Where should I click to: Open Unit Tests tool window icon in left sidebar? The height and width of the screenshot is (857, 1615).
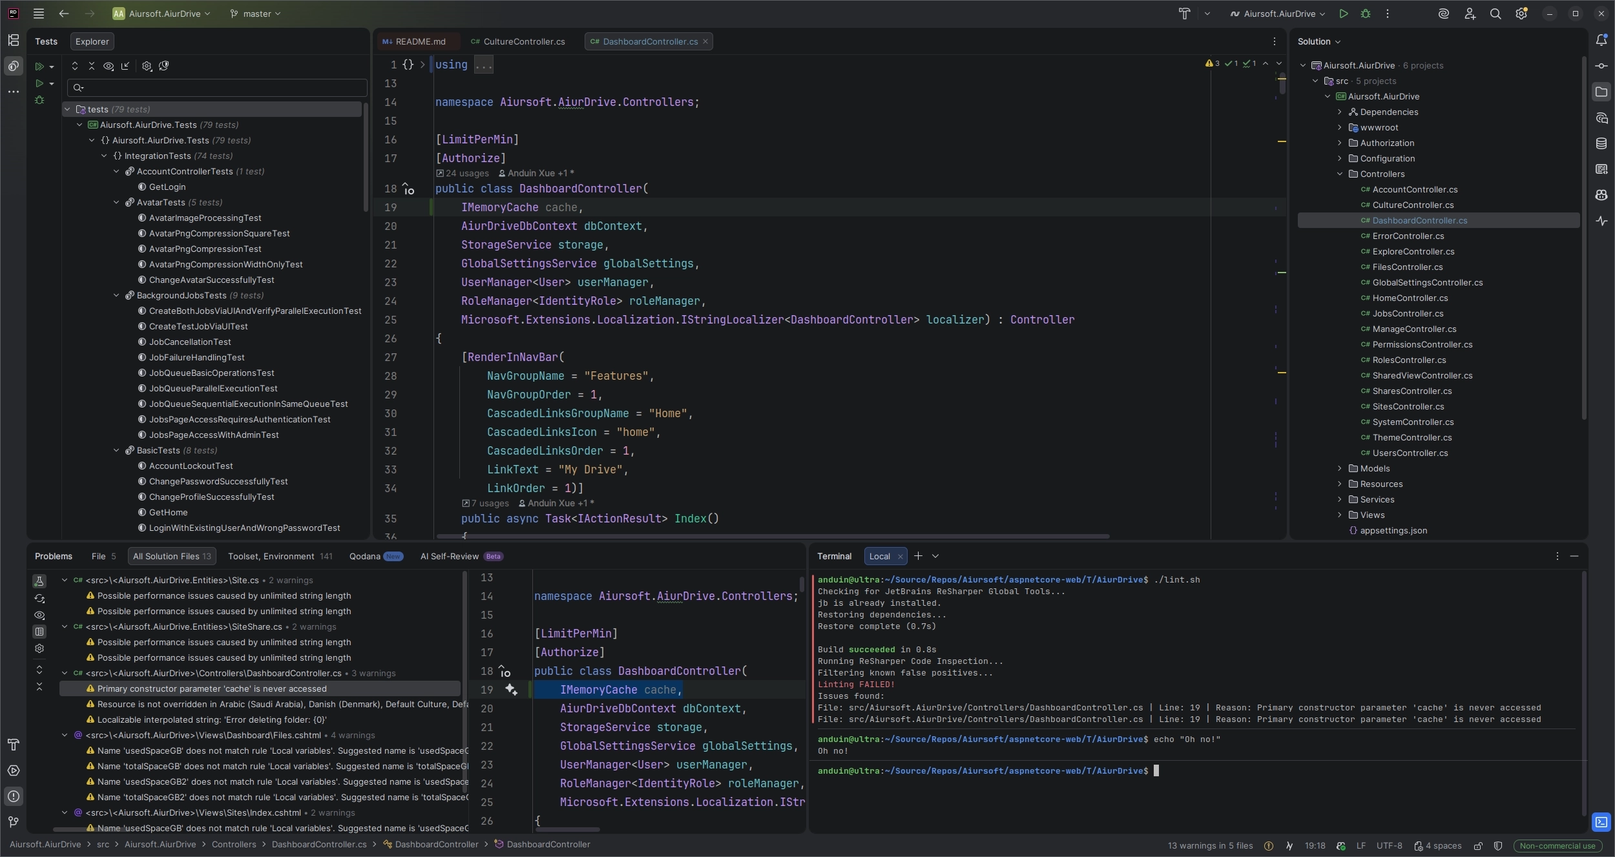click(14, 66)
